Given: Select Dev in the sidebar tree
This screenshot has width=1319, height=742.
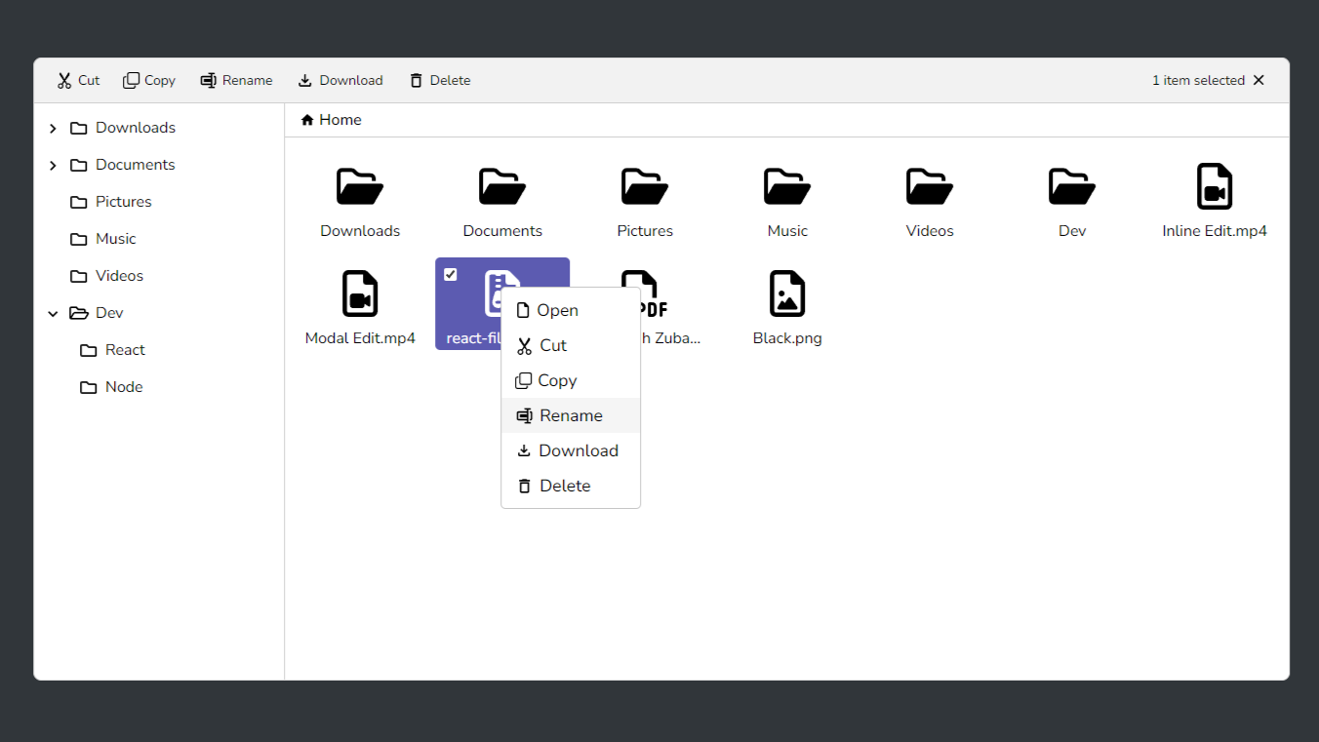Looking at the screenshot, I should (x=109, y=313).
